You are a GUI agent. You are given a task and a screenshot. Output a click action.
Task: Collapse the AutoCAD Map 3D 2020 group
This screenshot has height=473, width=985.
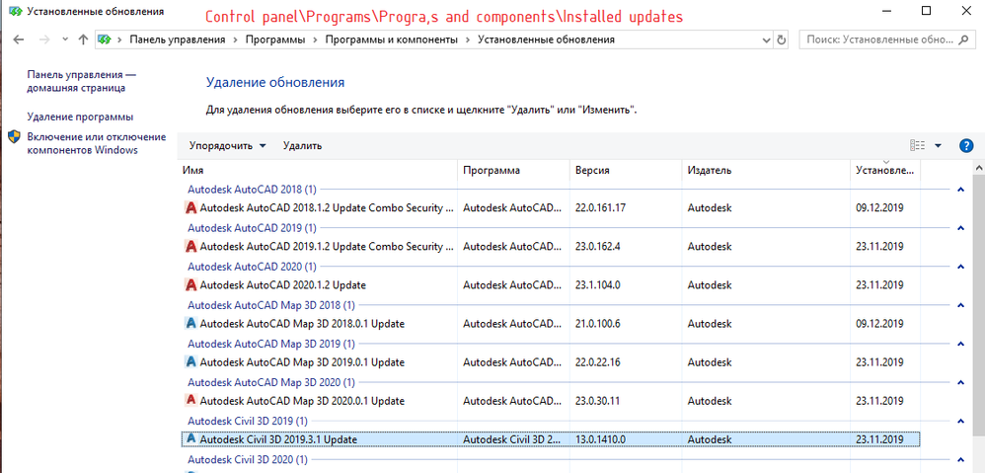[x=960, y=382]
